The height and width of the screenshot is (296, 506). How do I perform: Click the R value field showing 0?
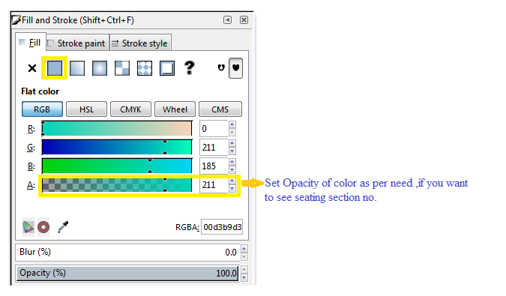[x=214, y=129]
